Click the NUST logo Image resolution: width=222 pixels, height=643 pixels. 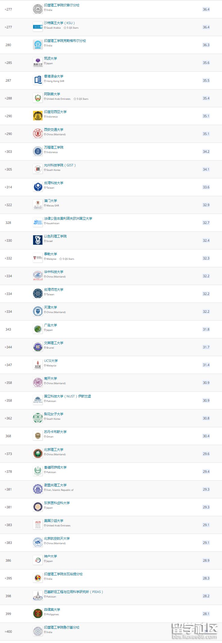pyautogui.click(x=38, y=400)
